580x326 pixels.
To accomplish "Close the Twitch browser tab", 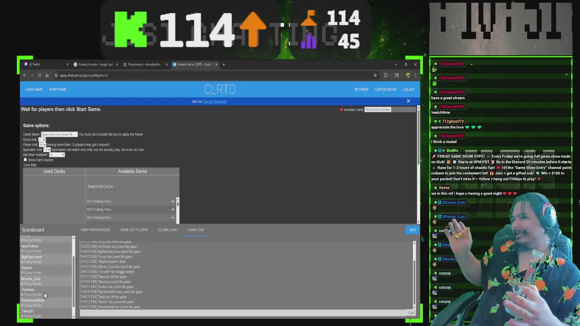I will (x=68, y=64).
